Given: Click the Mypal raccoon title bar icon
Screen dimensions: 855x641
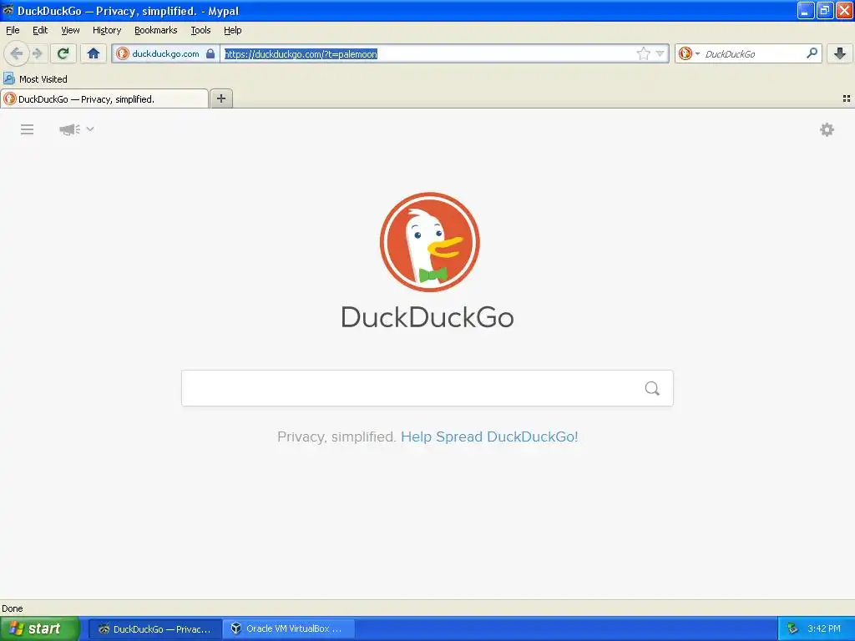Looking at the screenshot, I should 8,10.
